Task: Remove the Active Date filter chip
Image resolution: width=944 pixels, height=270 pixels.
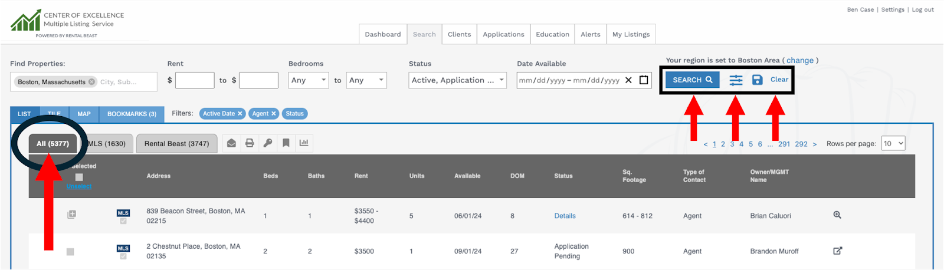Action: click(240, 114)
